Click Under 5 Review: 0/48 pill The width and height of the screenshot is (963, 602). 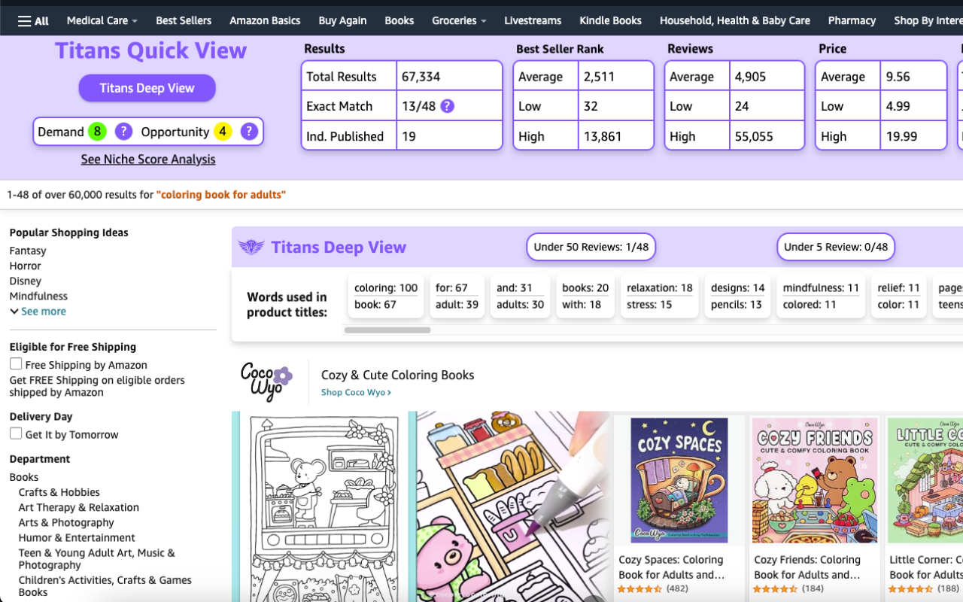point(836,247)
